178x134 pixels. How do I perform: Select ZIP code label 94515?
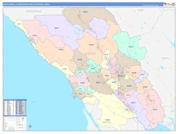(131, 47)
